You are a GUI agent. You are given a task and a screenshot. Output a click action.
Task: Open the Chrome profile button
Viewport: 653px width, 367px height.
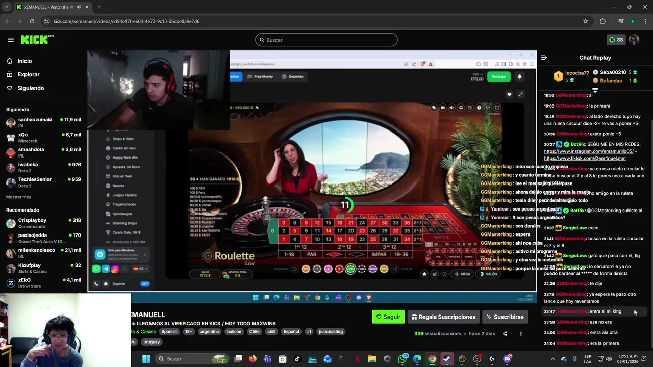[x=633, y=21]
